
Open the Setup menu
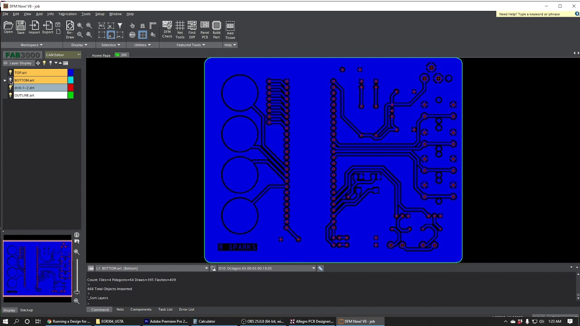coord(100,14)
